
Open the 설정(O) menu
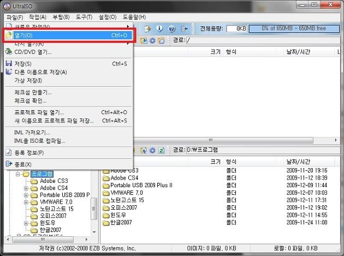pos(108,17)
